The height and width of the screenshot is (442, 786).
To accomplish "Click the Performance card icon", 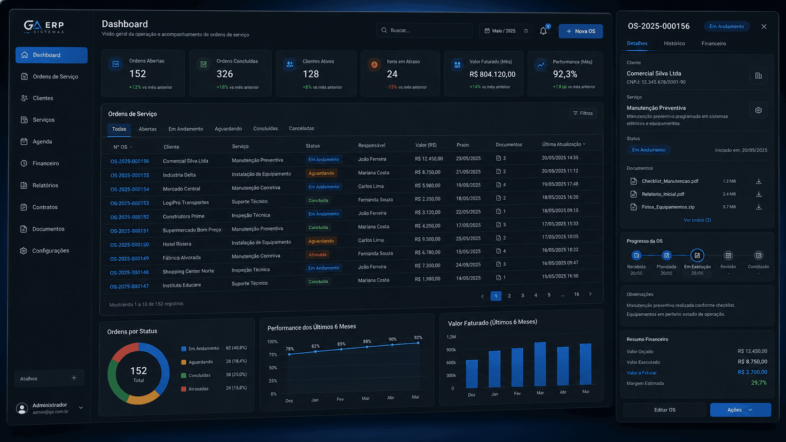I will (541, 65).
